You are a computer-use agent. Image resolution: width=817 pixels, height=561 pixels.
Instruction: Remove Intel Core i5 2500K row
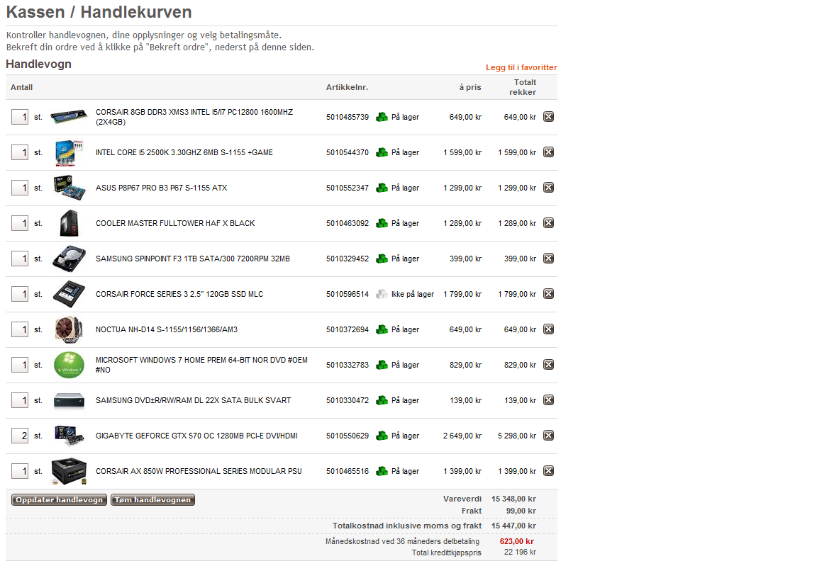click(x=548, y=152)
